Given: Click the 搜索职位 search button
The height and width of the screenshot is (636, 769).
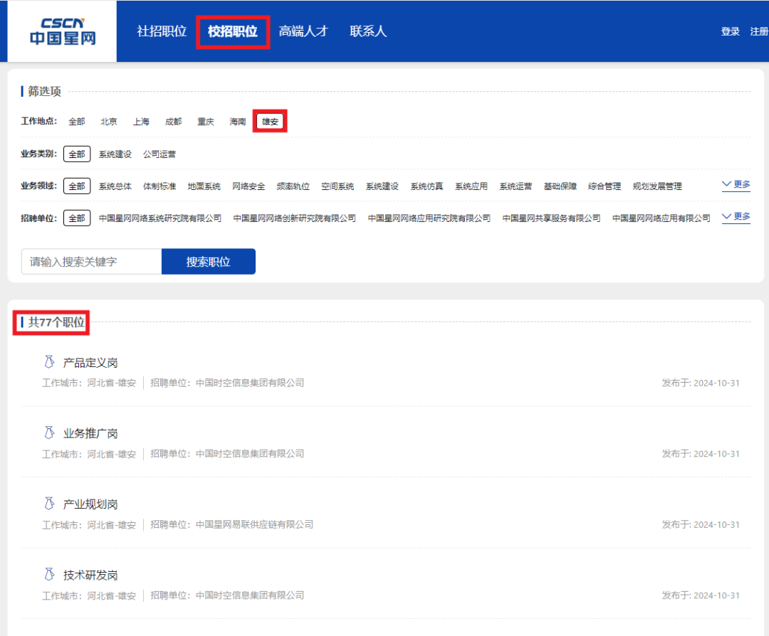Looking at the screenshot, I should (x=209, y=261).
